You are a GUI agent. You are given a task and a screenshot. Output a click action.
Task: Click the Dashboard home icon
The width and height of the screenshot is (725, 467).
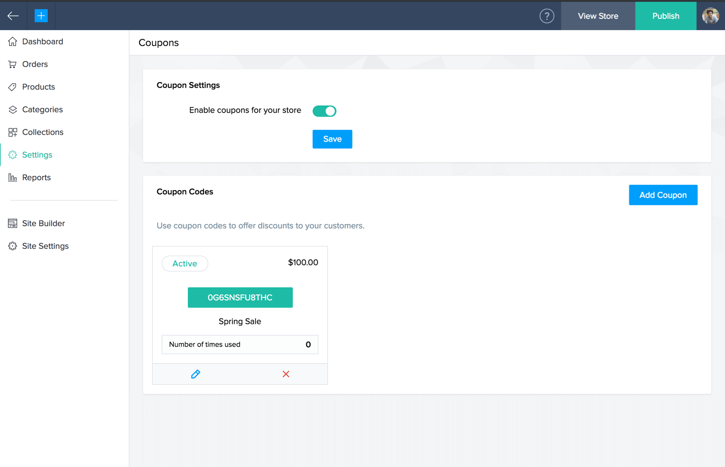pyautogui.click(x=13, y=42)
